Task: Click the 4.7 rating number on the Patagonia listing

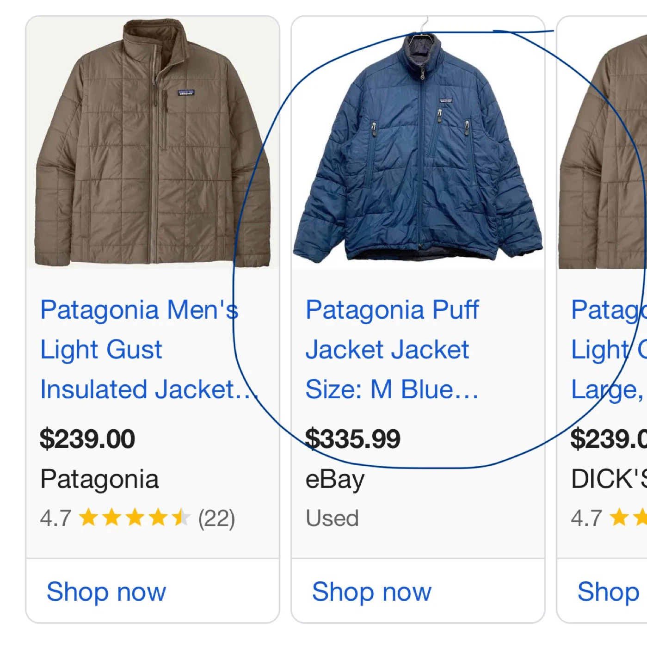Action: (55, 518)
